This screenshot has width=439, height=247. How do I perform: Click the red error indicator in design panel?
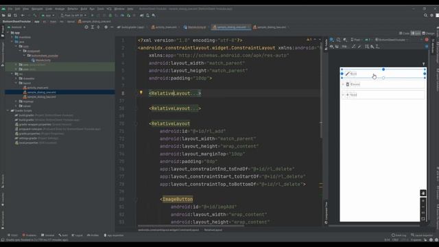point(427,40)
